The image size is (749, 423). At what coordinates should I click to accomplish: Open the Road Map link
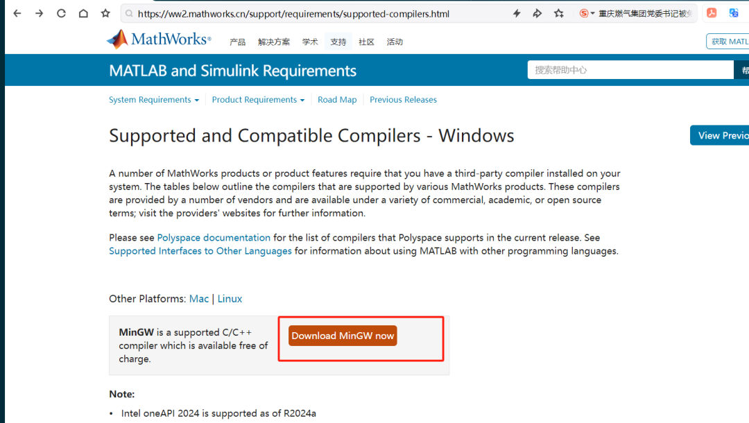pyautogui.click(x=337, y=100)
